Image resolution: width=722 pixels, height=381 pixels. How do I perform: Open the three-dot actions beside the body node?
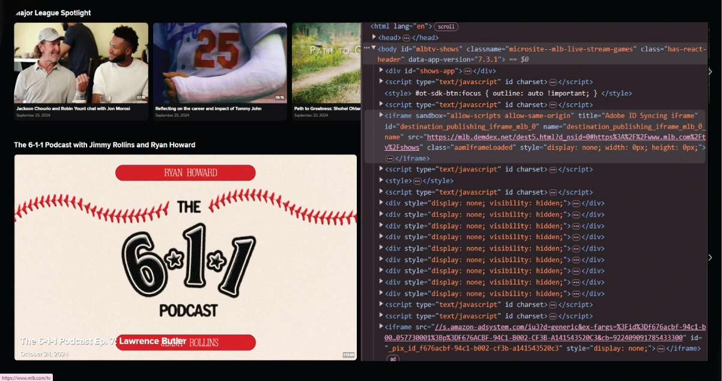(x=366, y=47)
